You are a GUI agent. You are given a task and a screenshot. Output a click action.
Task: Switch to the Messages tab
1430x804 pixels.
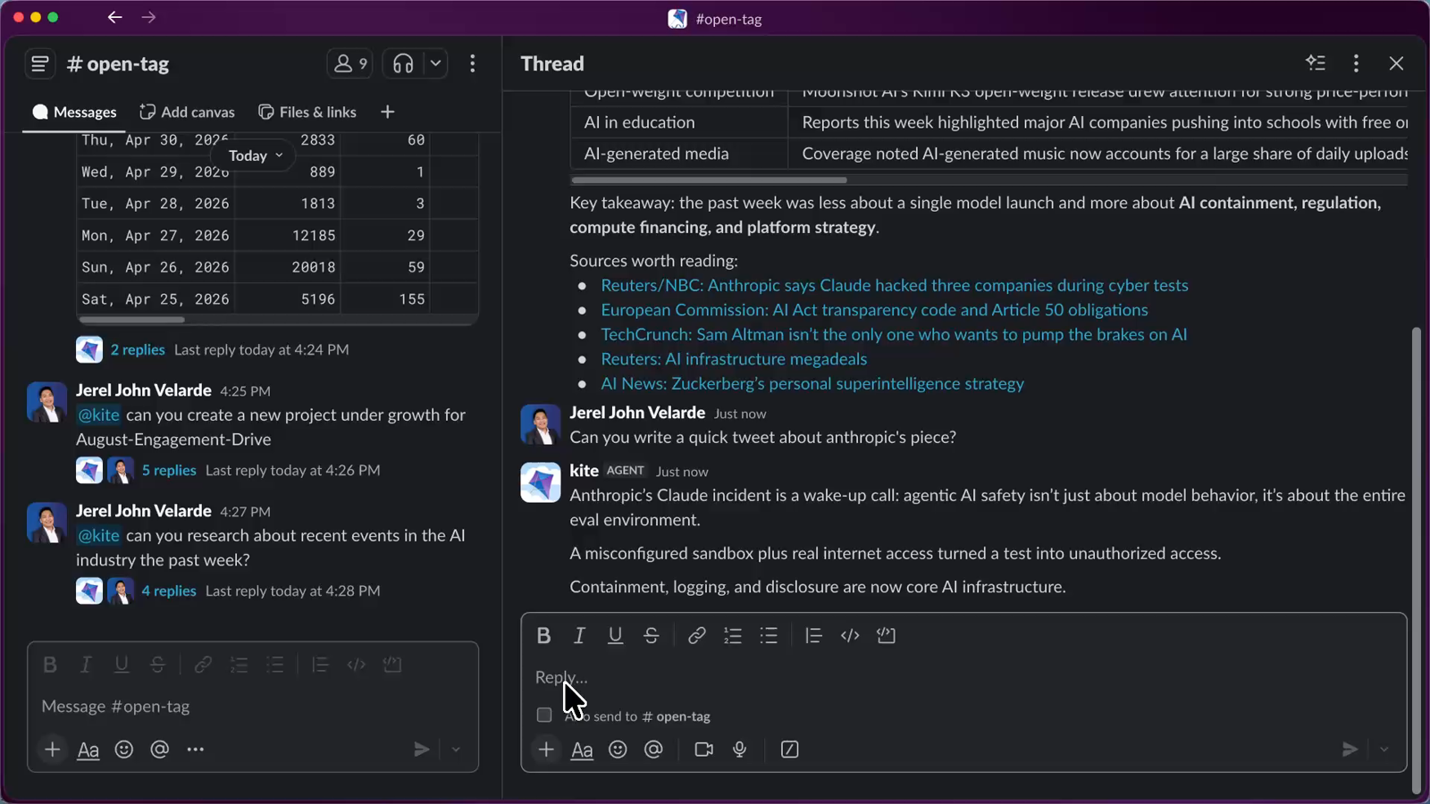[x=74, y=112]
